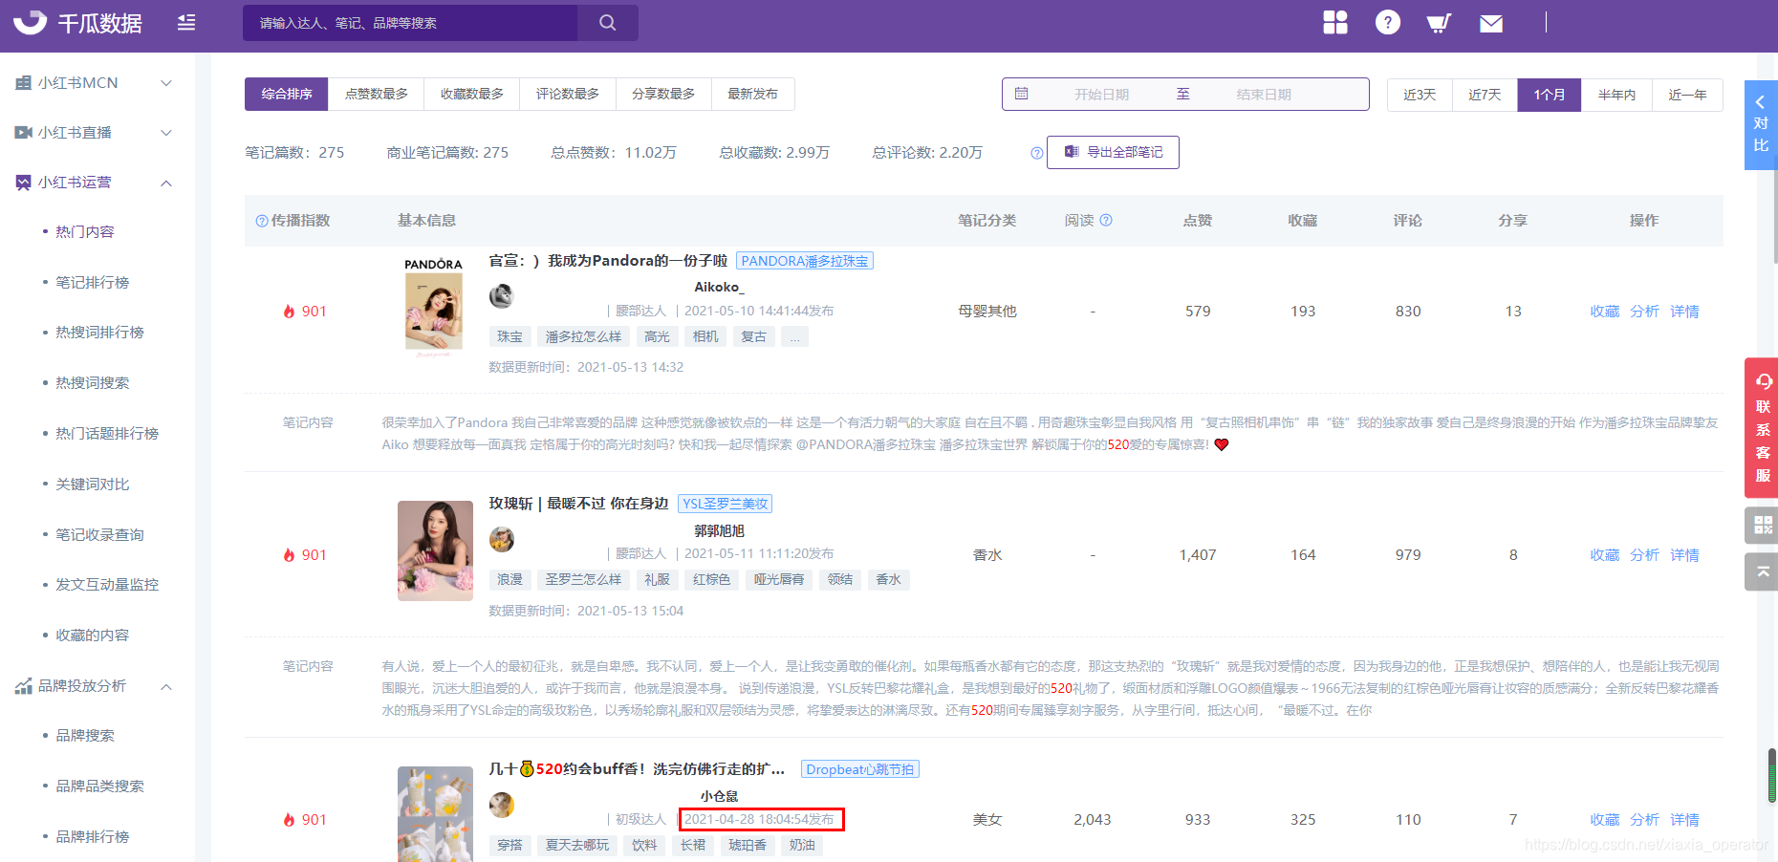The width and height of the screenshot is (1778, 862).
Task: Click the back-to-top floating icon
Action: (x=1762, y=571)
